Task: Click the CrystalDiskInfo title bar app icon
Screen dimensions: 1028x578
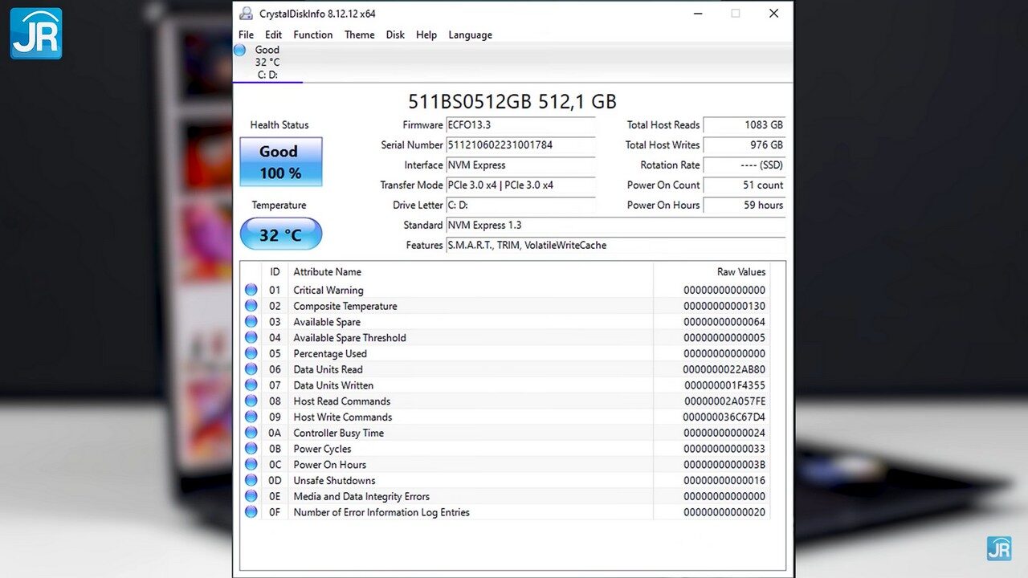Action: (x=246, y=14)
